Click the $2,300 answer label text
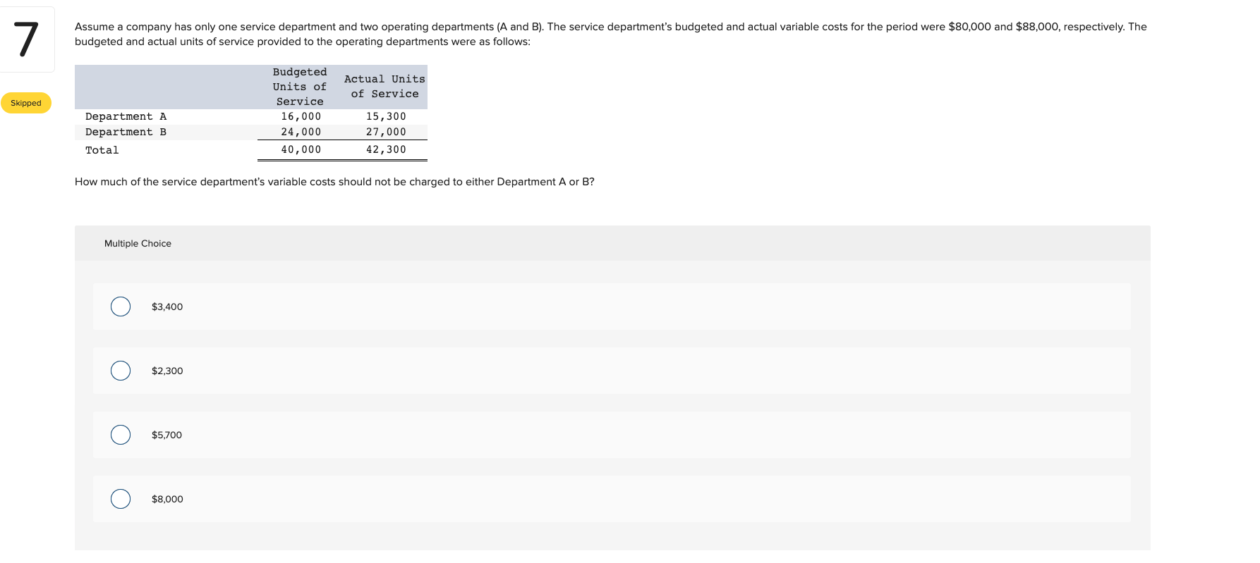Screen dimensions: 1260x563 166,370
